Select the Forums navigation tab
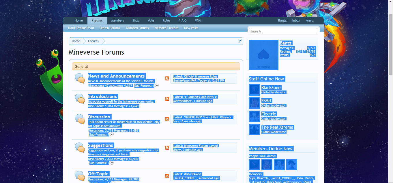Image resolution: width=393 pixels, height=183 pixels. (x=97, y=21)
